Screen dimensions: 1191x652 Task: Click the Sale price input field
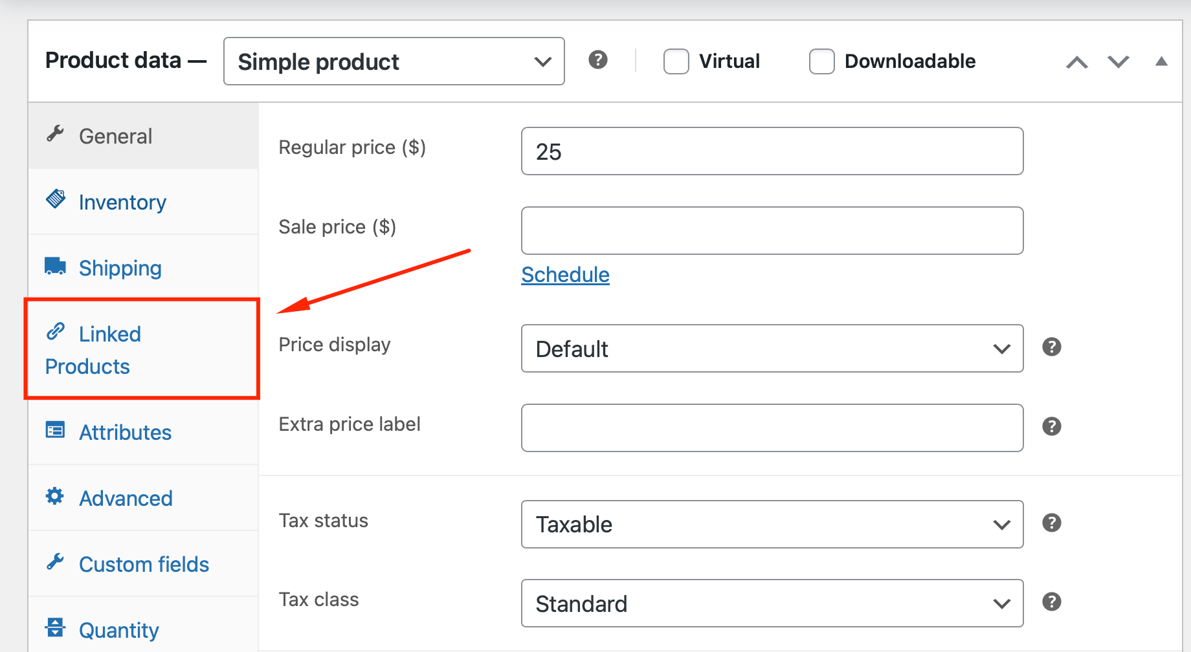(772, 231)
